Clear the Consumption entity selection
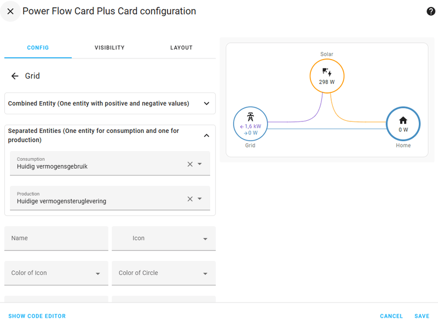The image size is (438, 321). [190, 164]
